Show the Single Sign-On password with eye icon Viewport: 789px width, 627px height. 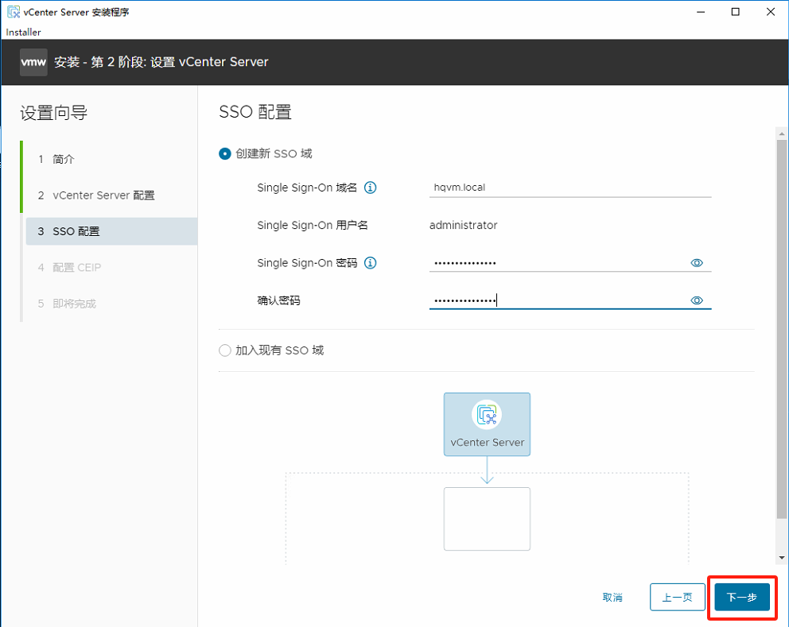click(697, 263)
